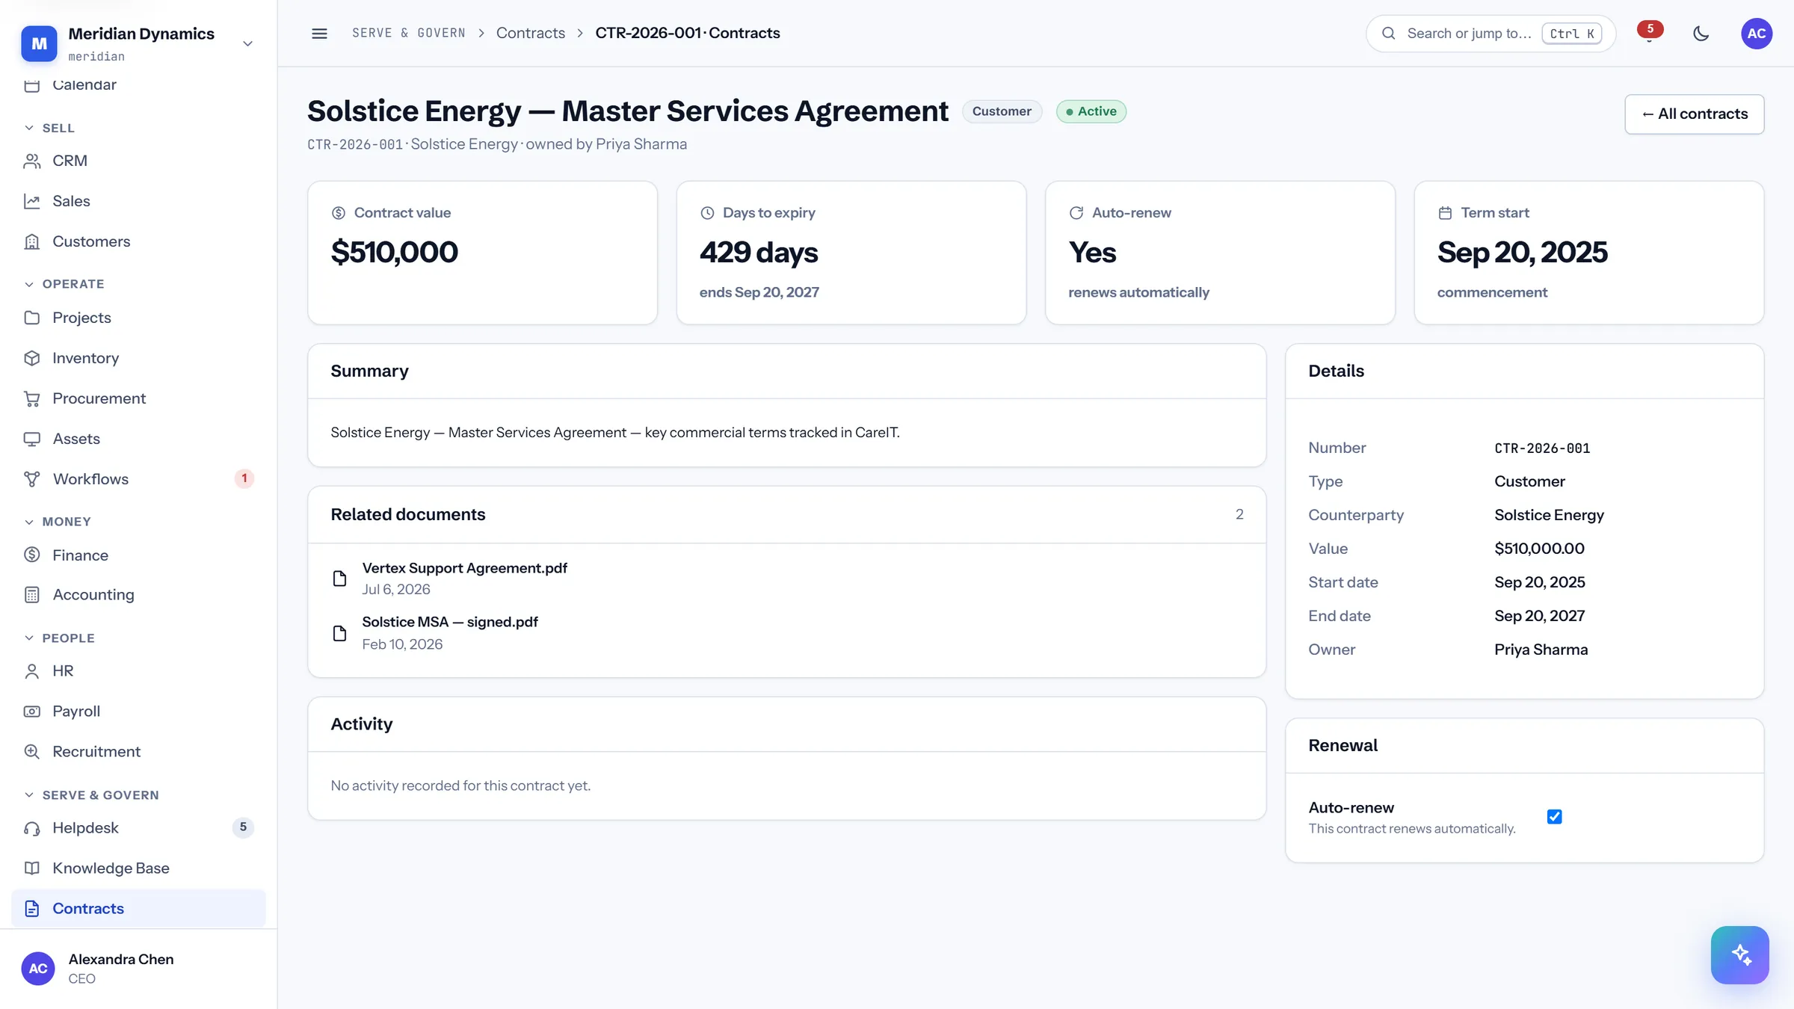Screen dimensions: 1794x1009
Task: Open Vertex Support Agreement.pdf
Action: (464, 568)
